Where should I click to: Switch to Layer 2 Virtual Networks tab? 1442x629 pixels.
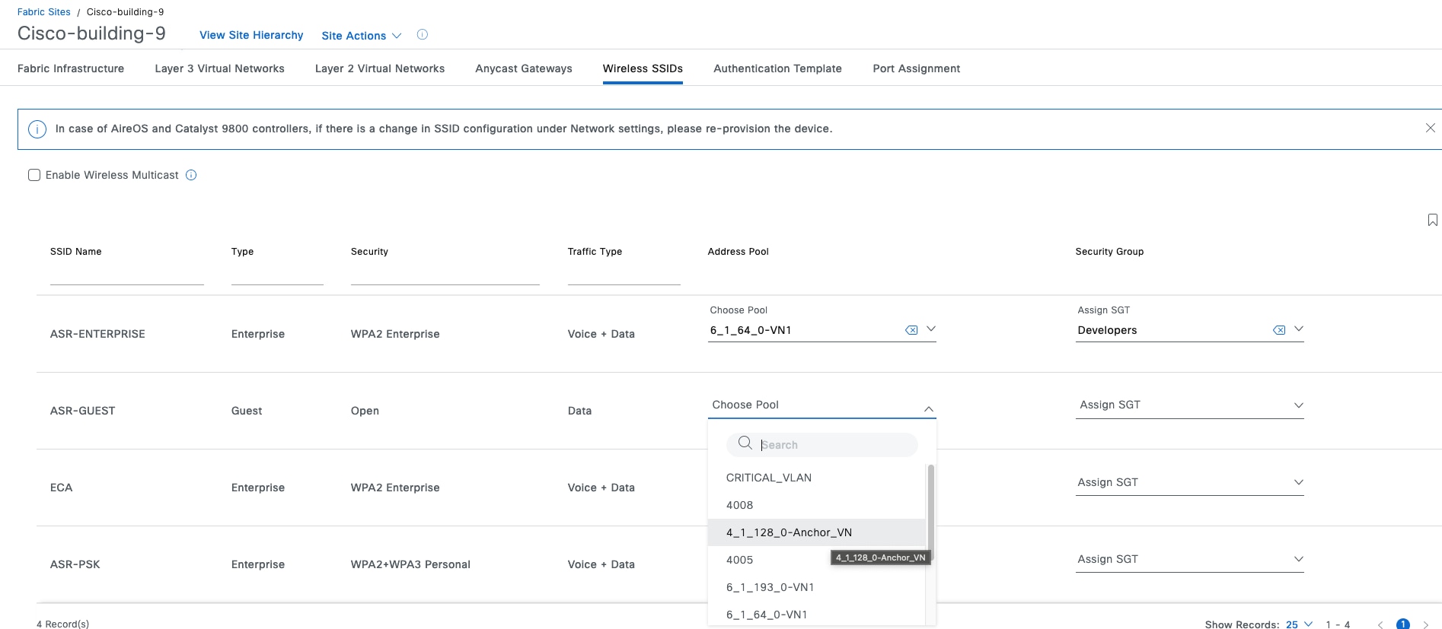380,68
